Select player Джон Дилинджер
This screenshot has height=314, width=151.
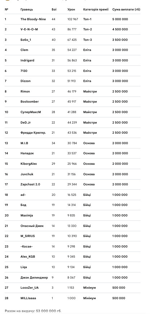[x=34, y=278]
